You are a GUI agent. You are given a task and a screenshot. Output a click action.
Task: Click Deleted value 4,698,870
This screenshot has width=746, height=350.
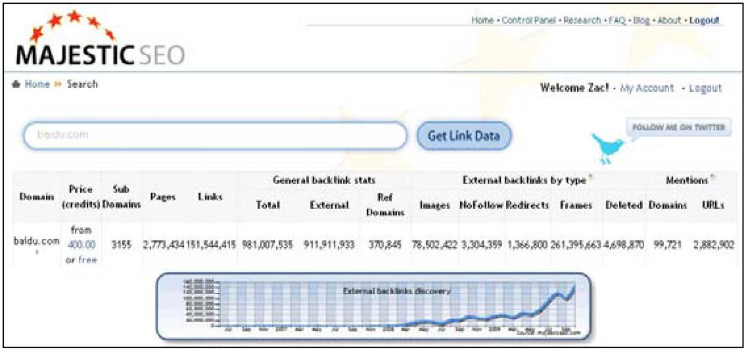[x=624, y=246]
